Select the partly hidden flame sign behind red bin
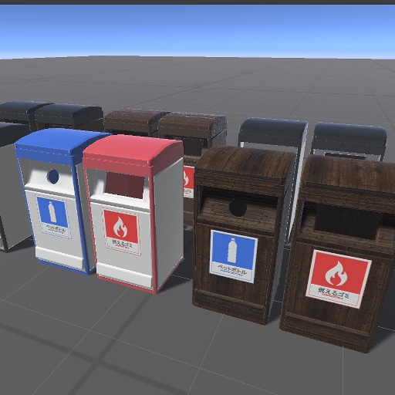The image size is (395, 395). [188, 182]
